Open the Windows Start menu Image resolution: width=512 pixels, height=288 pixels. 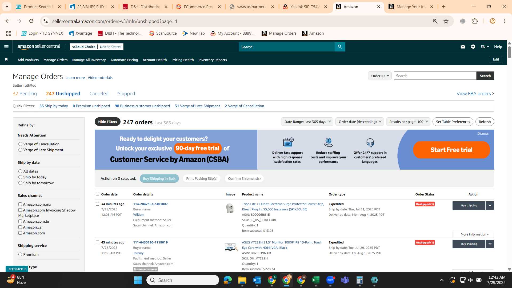138,280
